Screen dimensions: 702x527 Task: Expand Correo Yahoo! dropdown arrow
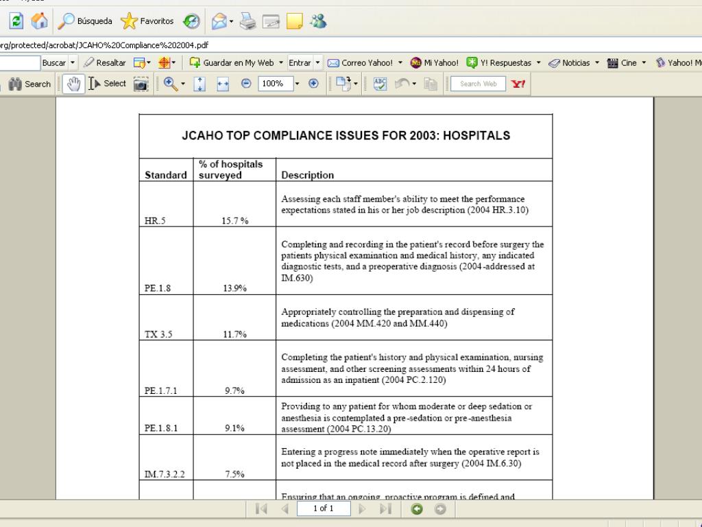click(x=400, y=62)
